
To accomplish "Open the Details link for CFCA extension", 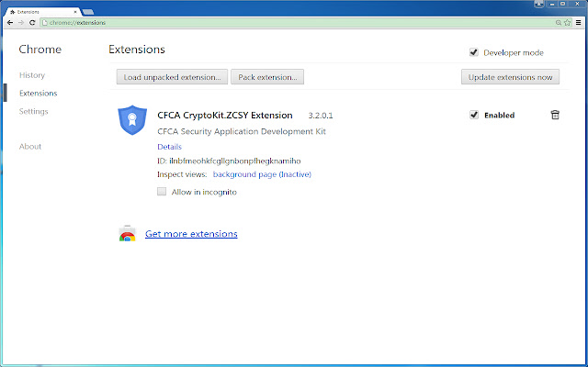I will coord(169,147).
